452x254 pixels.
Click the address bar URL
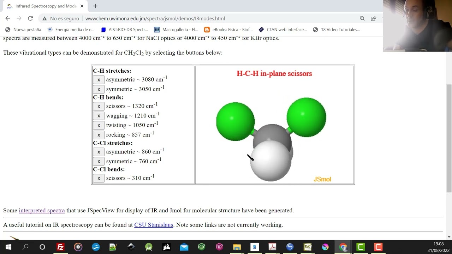[x=155, y=18]
